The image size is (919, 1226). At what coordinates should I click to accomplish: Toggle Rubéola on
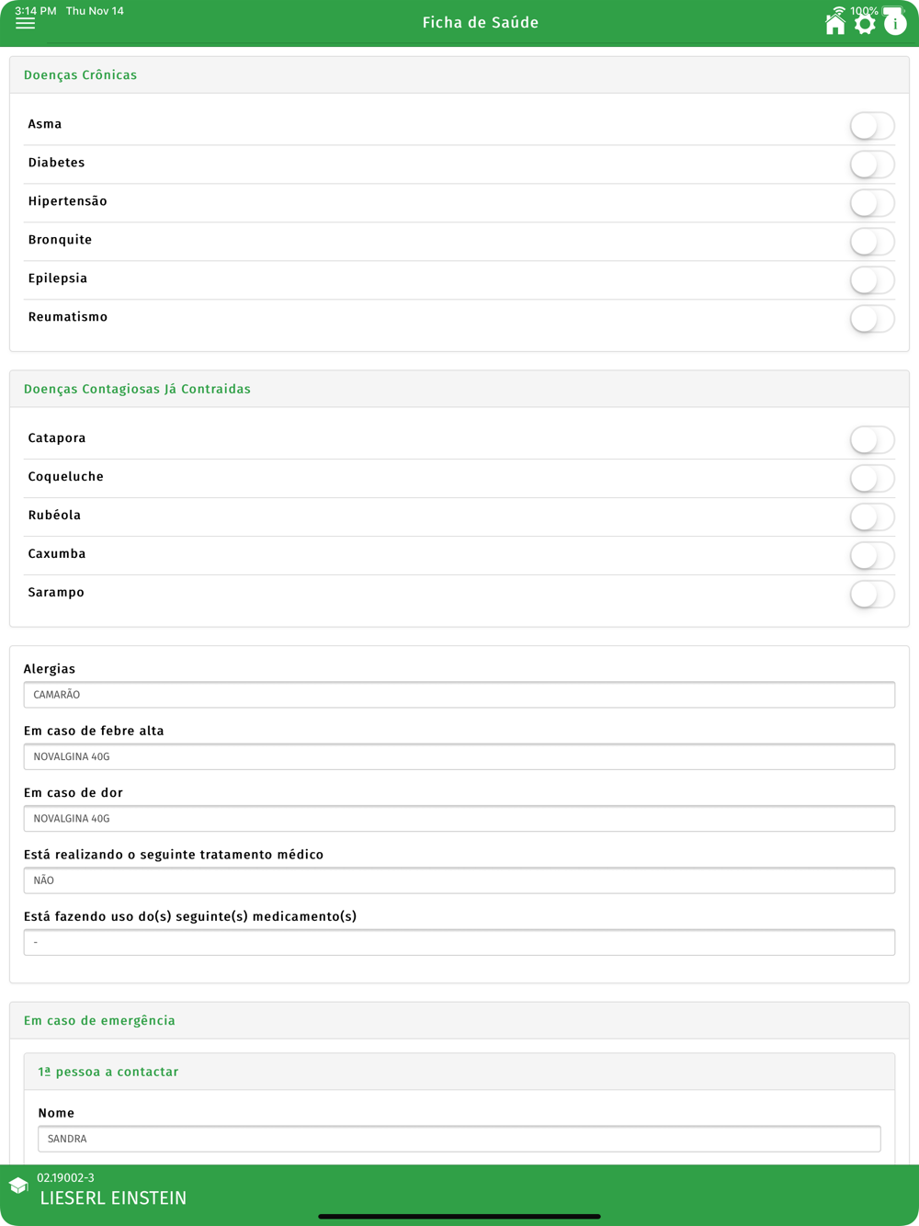coord(871,517)
